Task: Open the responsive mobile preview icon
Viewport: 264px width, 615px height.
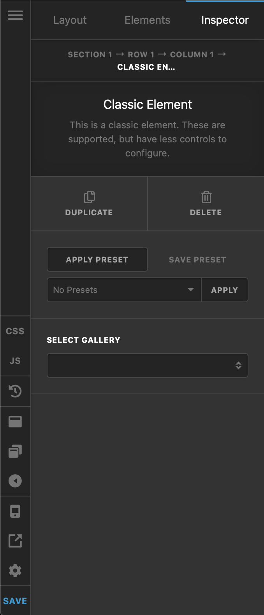Action: 15,511
